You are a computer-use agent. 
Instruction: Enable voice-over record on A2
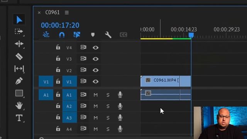120,106
